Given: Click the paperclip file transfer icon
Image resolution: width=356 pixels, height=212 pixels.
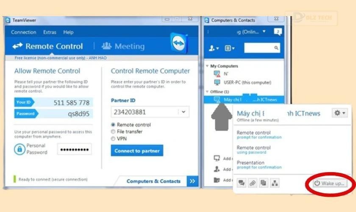Looking at the screenshot, I should [x=253, y=183].
